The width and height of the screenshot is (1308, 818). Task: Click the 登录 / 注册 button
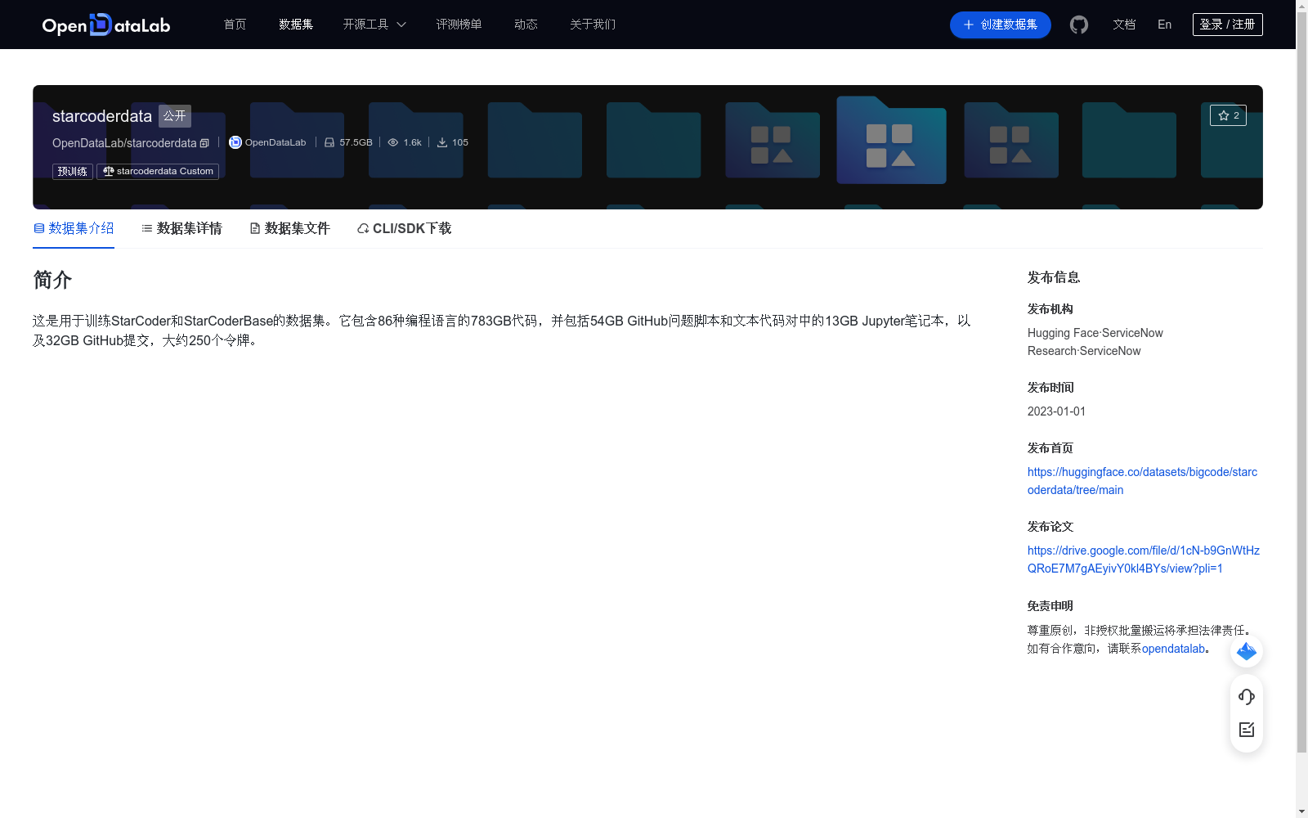point(1228,25)
